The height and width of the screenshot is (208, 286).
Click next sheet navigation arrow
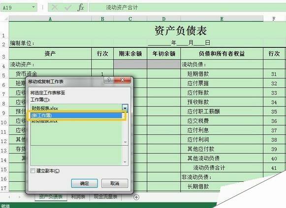coord(19,197)
